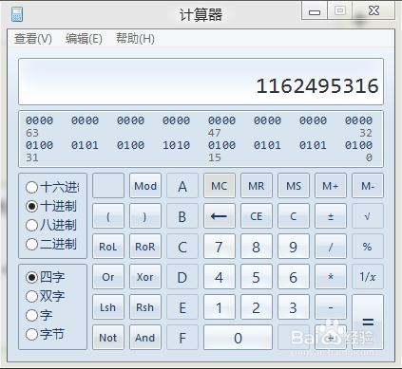Select Word (字) radio button
The height and width of the screenshot is (369, 402).
pos(31,315)
